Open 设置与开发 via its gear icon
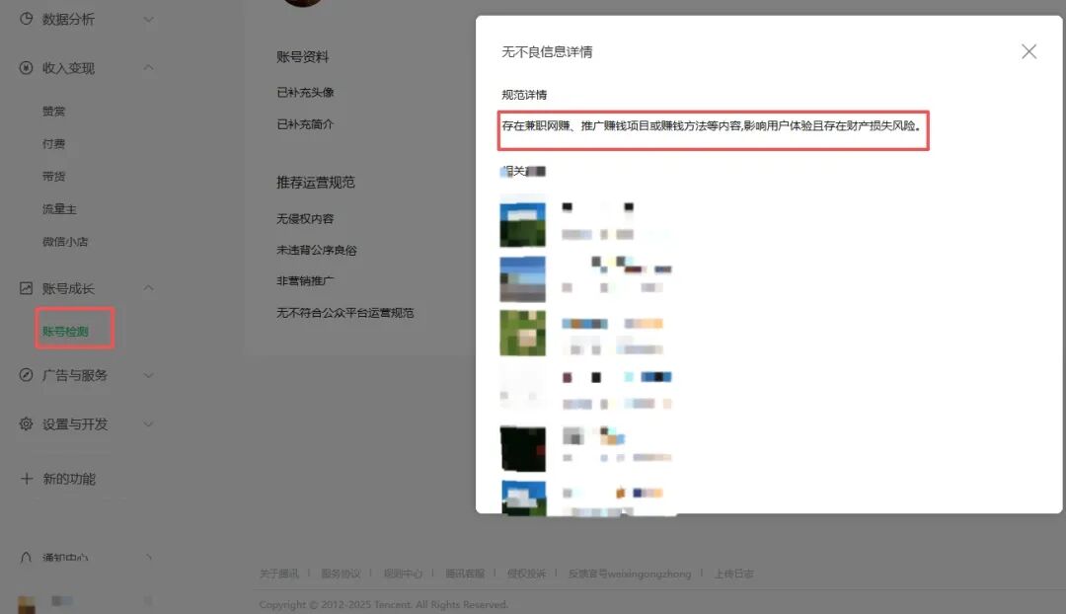This screenshot has width=1066, height=614. coord(25,423)
